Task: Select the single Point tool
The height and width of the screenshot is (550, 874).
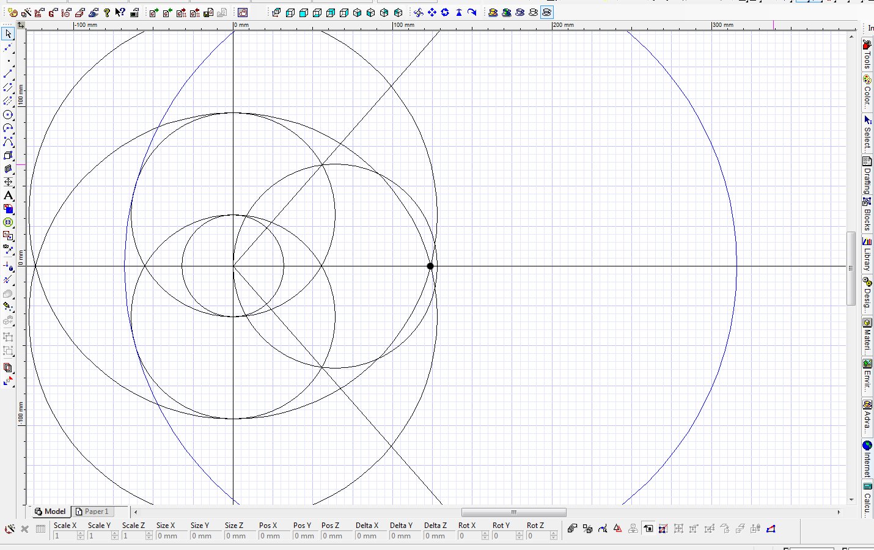Action: click(8, 61)
